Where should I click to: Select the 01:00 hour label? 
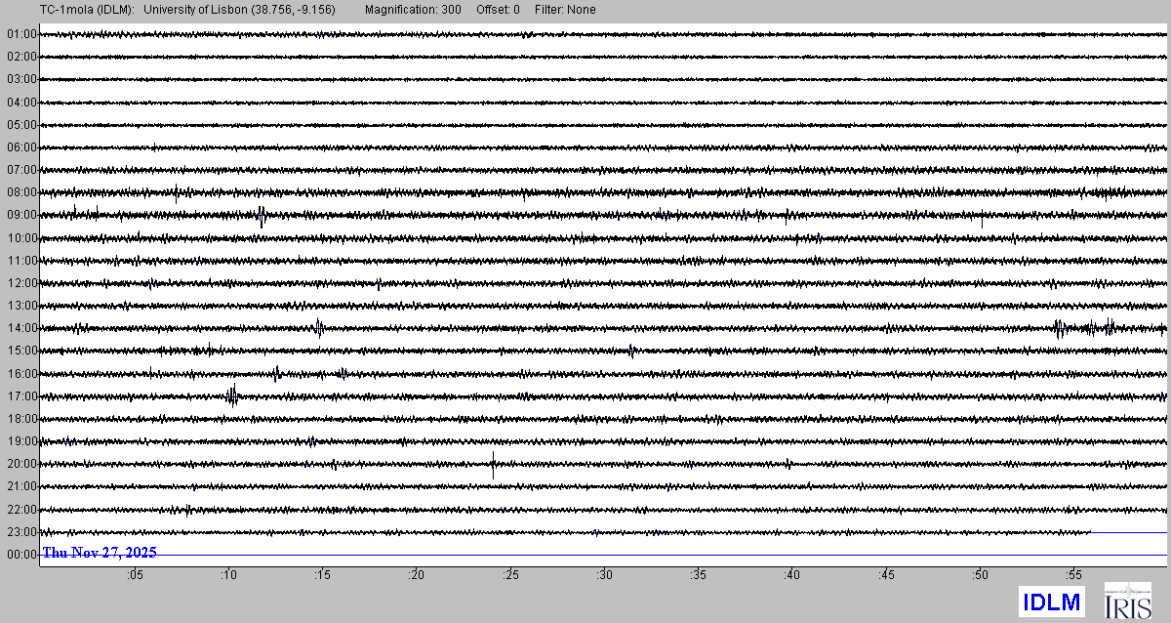coord(21,34)
